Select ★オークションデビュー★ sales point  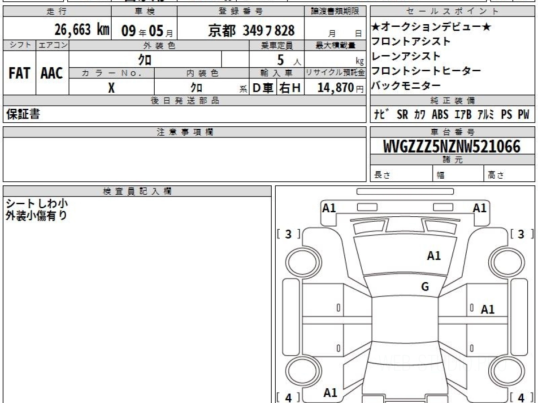coord(432,27)
